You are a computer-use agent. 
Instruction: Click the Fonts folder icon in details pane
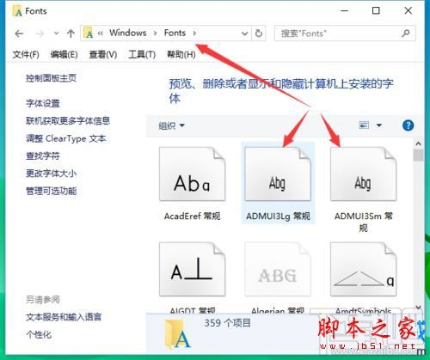178,334
